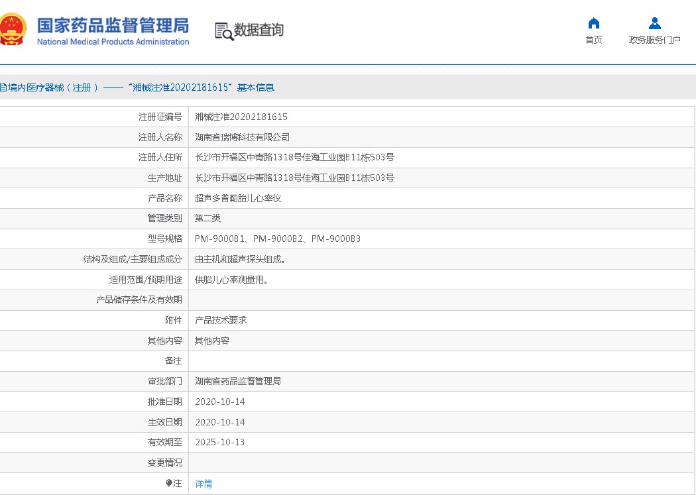Select 批准日期 value 2020-10-14

[220, 402]
